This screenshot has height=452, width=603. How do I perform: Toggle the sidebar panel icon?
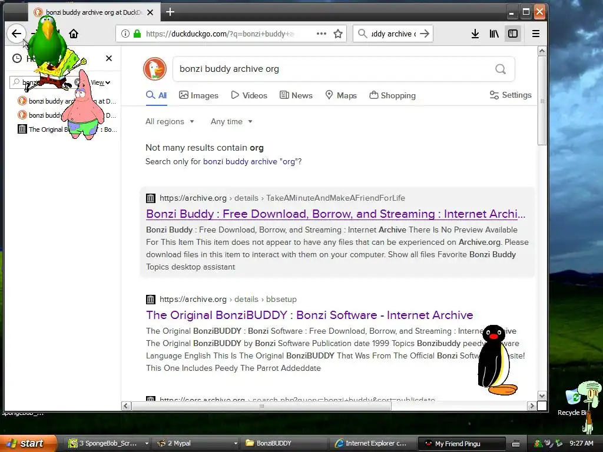tap(513, 34)
